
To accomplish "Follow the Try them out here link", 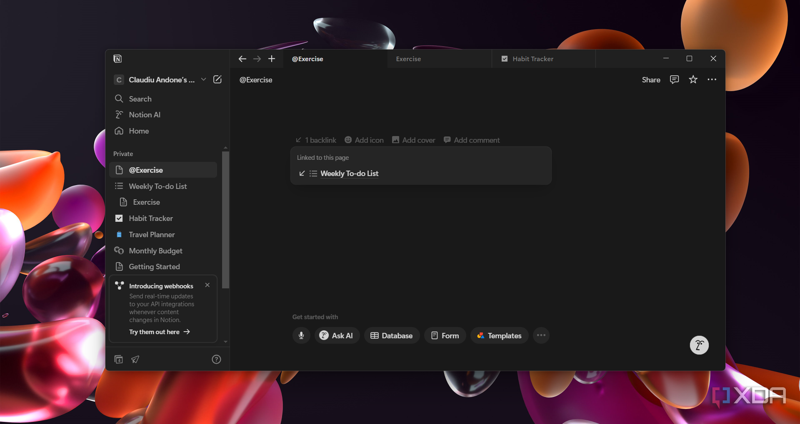I will [159, 332].
